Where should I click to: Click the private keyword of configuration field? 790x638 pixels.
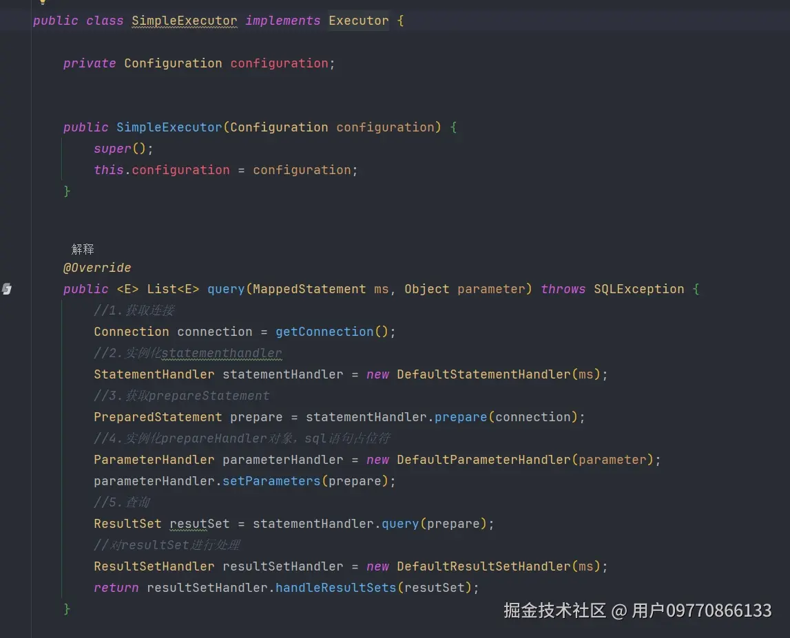click(90, 63)
